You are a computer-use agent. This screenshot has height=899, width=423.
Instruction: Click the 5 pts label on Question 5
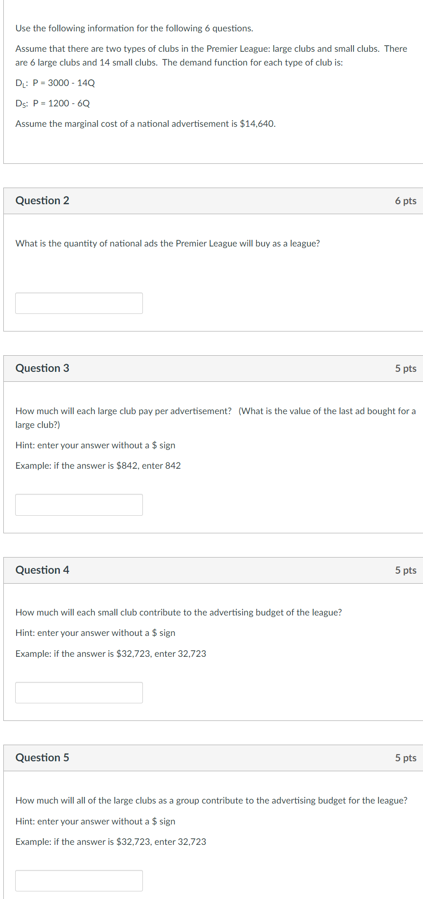(406, 757)
